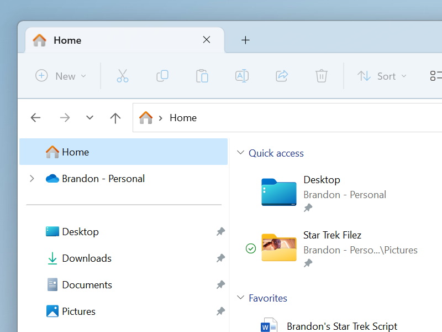Open the recent locations dropdown chevron
The width and height of the screenshot is (442, 332).
(x=90, y=118)
